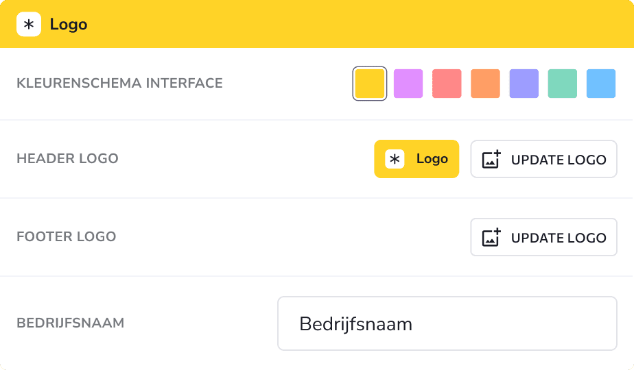Image resolution: width=634 pixels, height=370 pixels.
Task: Click the Header Logo row label
Action: (67, 158)
